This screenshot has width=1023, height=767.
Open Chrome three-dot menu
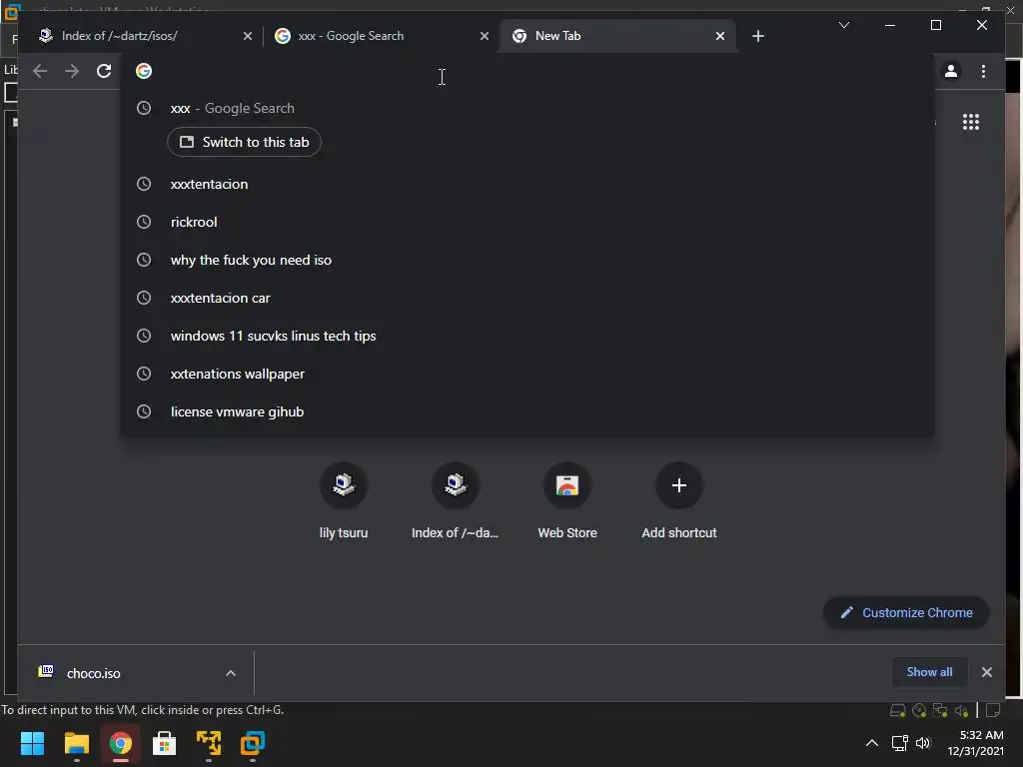point(983,71)
